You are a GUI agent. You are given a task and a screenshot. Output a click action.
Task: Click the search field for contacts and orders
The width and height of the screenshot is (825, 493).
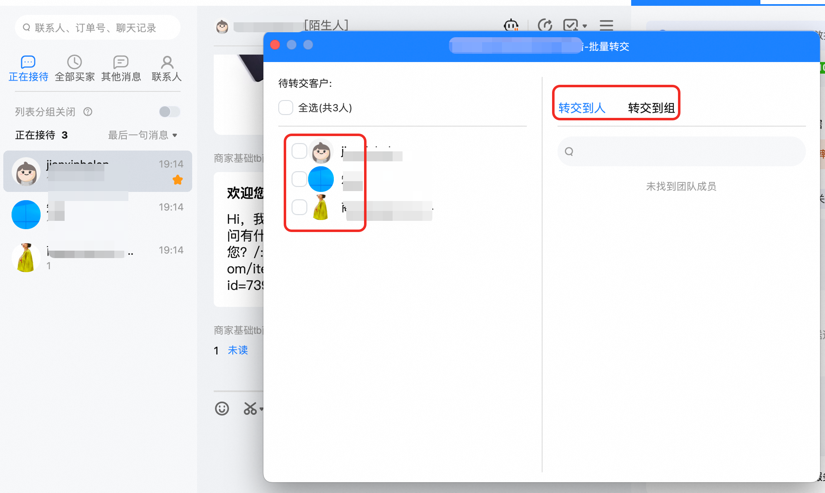(98, 28)
